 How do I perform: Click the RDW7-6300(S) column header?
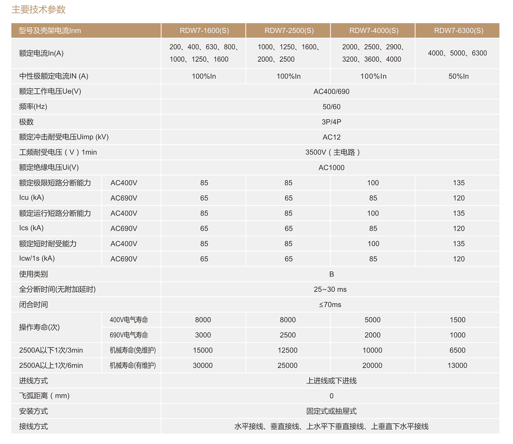[x=458, y=31]
